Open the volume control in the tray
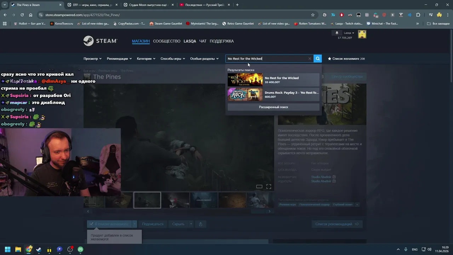Viewport: 453px width, 255px height. pyautogui.click(x=430, y=249)
